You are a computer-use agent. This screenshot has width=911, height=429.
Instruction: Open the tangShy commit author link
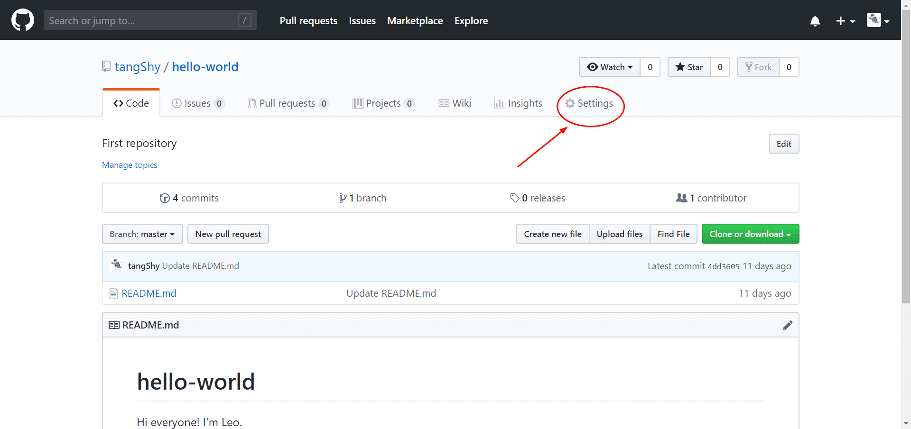[144, 265]
